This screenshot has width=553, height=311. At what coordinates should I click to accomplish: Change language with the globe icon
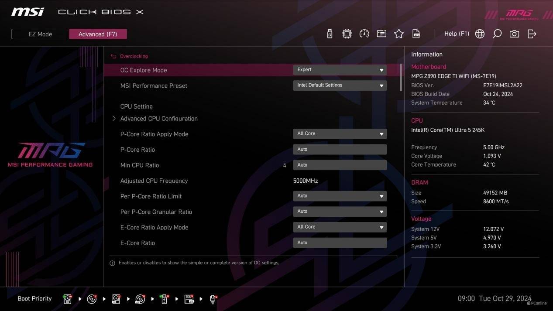click(480, 34)
